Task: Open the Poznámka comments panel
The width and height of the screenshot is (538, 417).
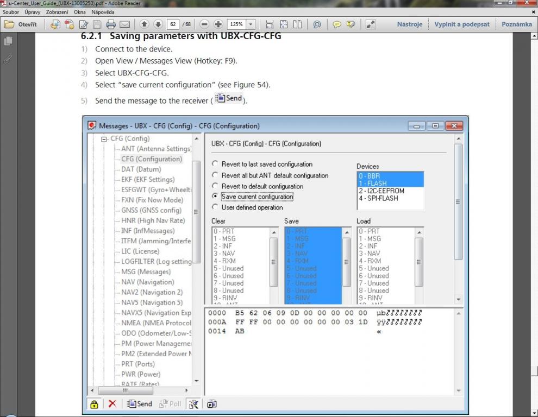Action: [x=516, y=24]
